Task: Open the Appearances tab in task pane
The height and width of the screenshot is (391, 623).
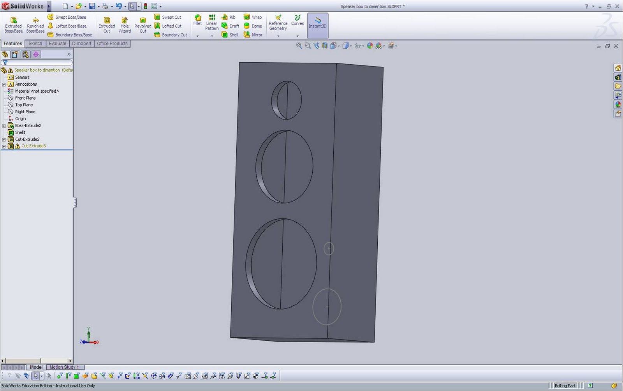Action: [618, 104]
